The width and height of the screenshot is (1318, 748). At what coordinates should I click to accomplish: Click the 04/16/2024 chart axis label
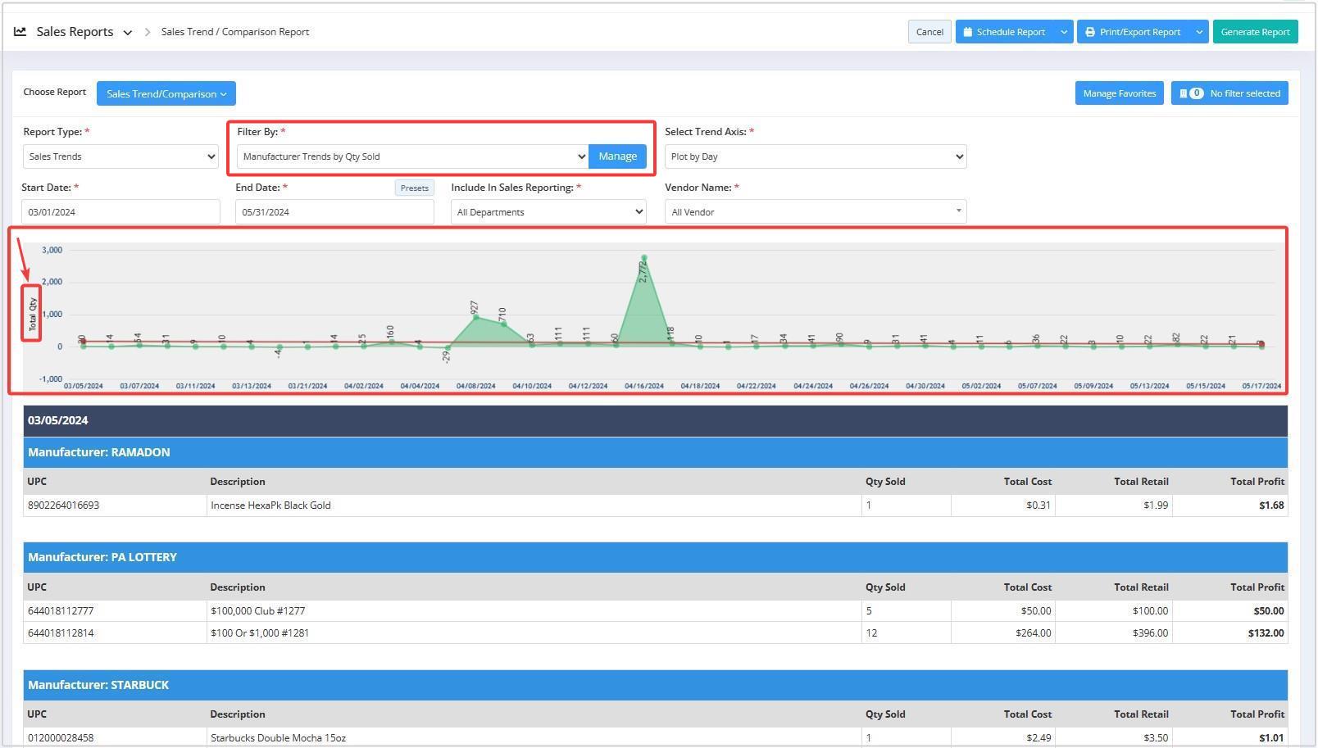pyautogui.click(x=644, y=386)
